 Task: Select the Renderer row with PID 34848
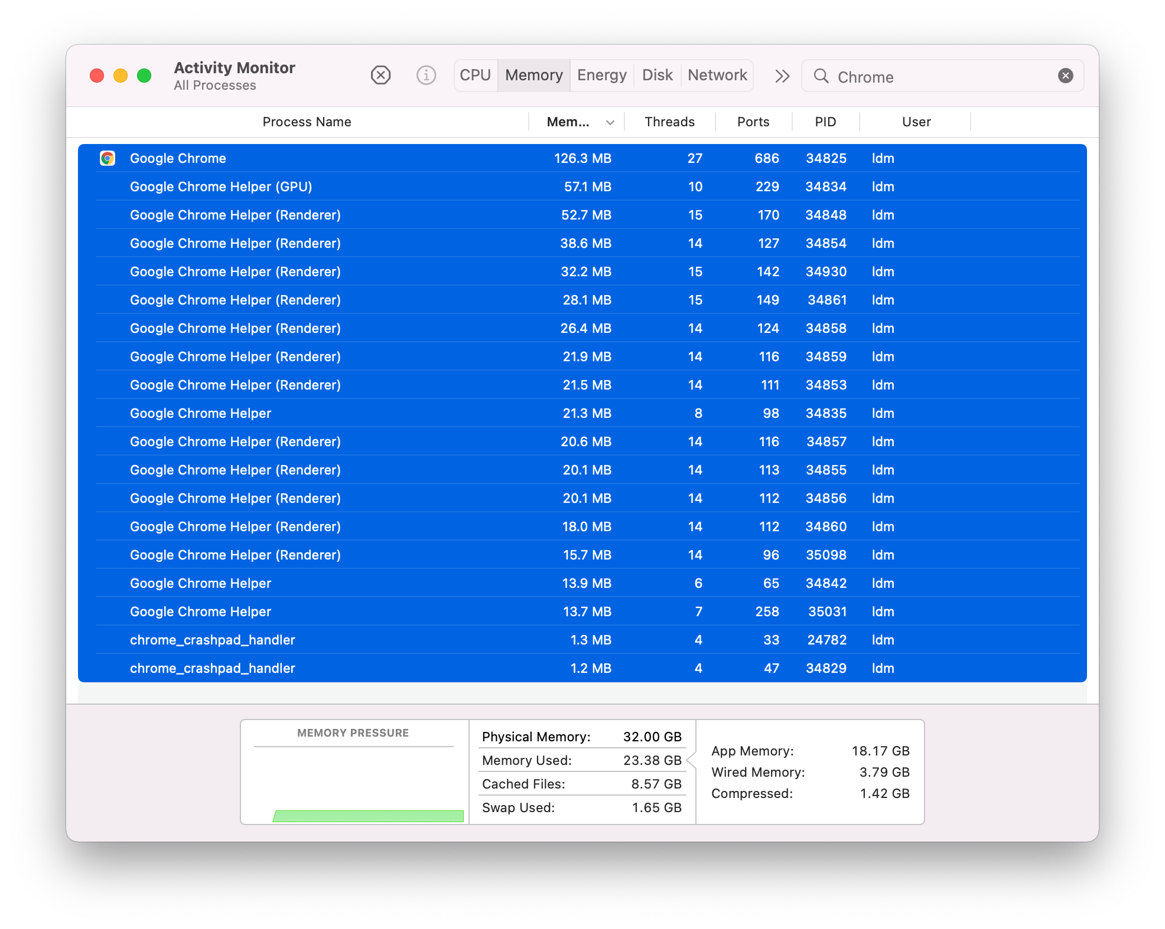pos(582,215)
